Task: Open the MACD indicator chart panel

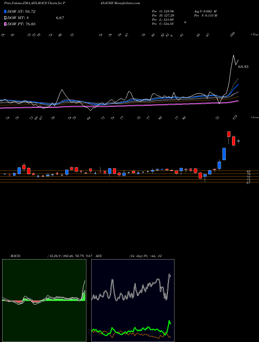Action: 44,301
